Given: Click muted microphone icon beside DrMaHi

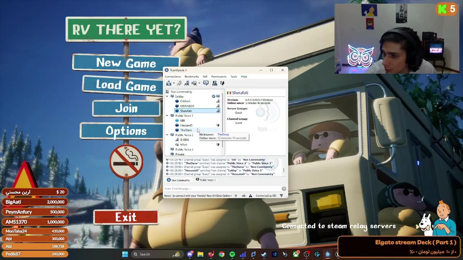Looking at the screenshot, I should click(218, 101).
